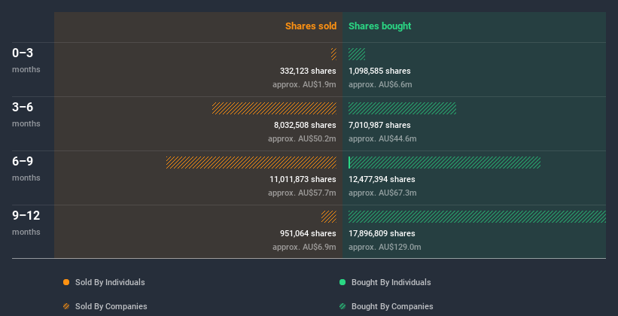Click the approx. AU$50.2m amount
The width and height of the screenshot is (618, 316).
pyautogui.click(x=302, y=138)
